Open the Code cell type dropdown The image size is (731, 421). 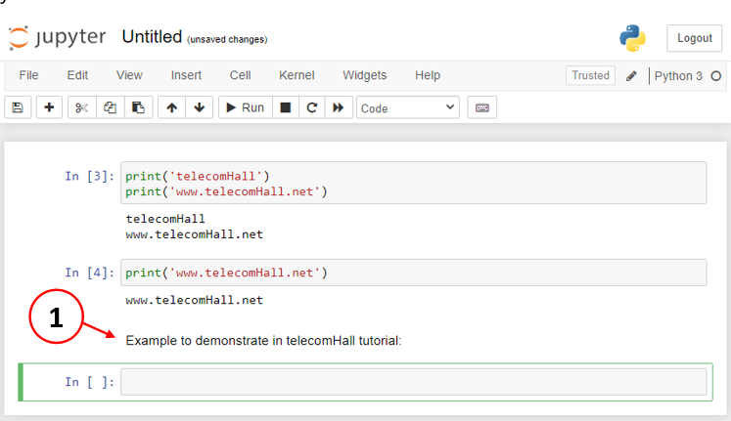(408, 107)
